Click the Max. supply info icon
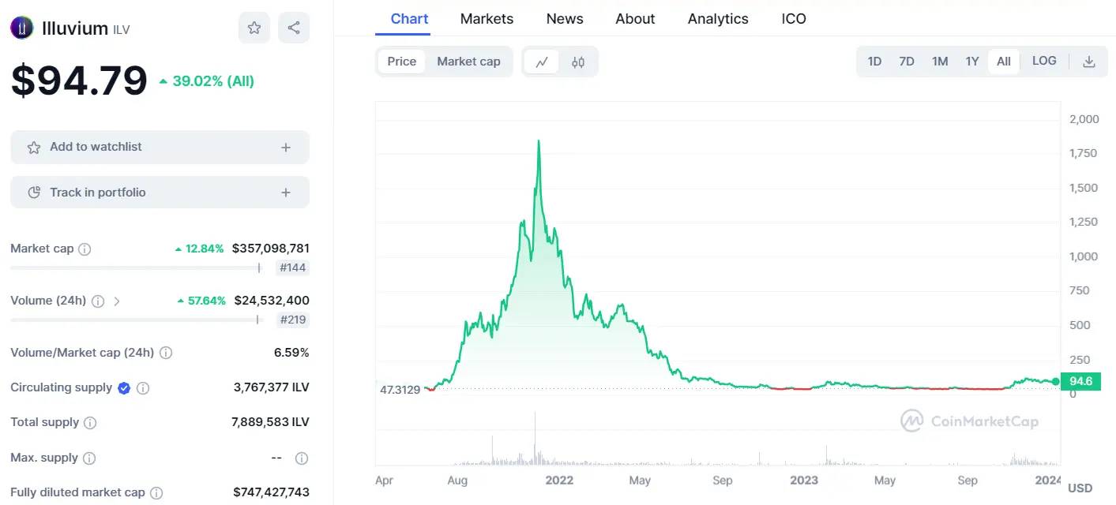The image size is (1116, 505). coord(89,458)
